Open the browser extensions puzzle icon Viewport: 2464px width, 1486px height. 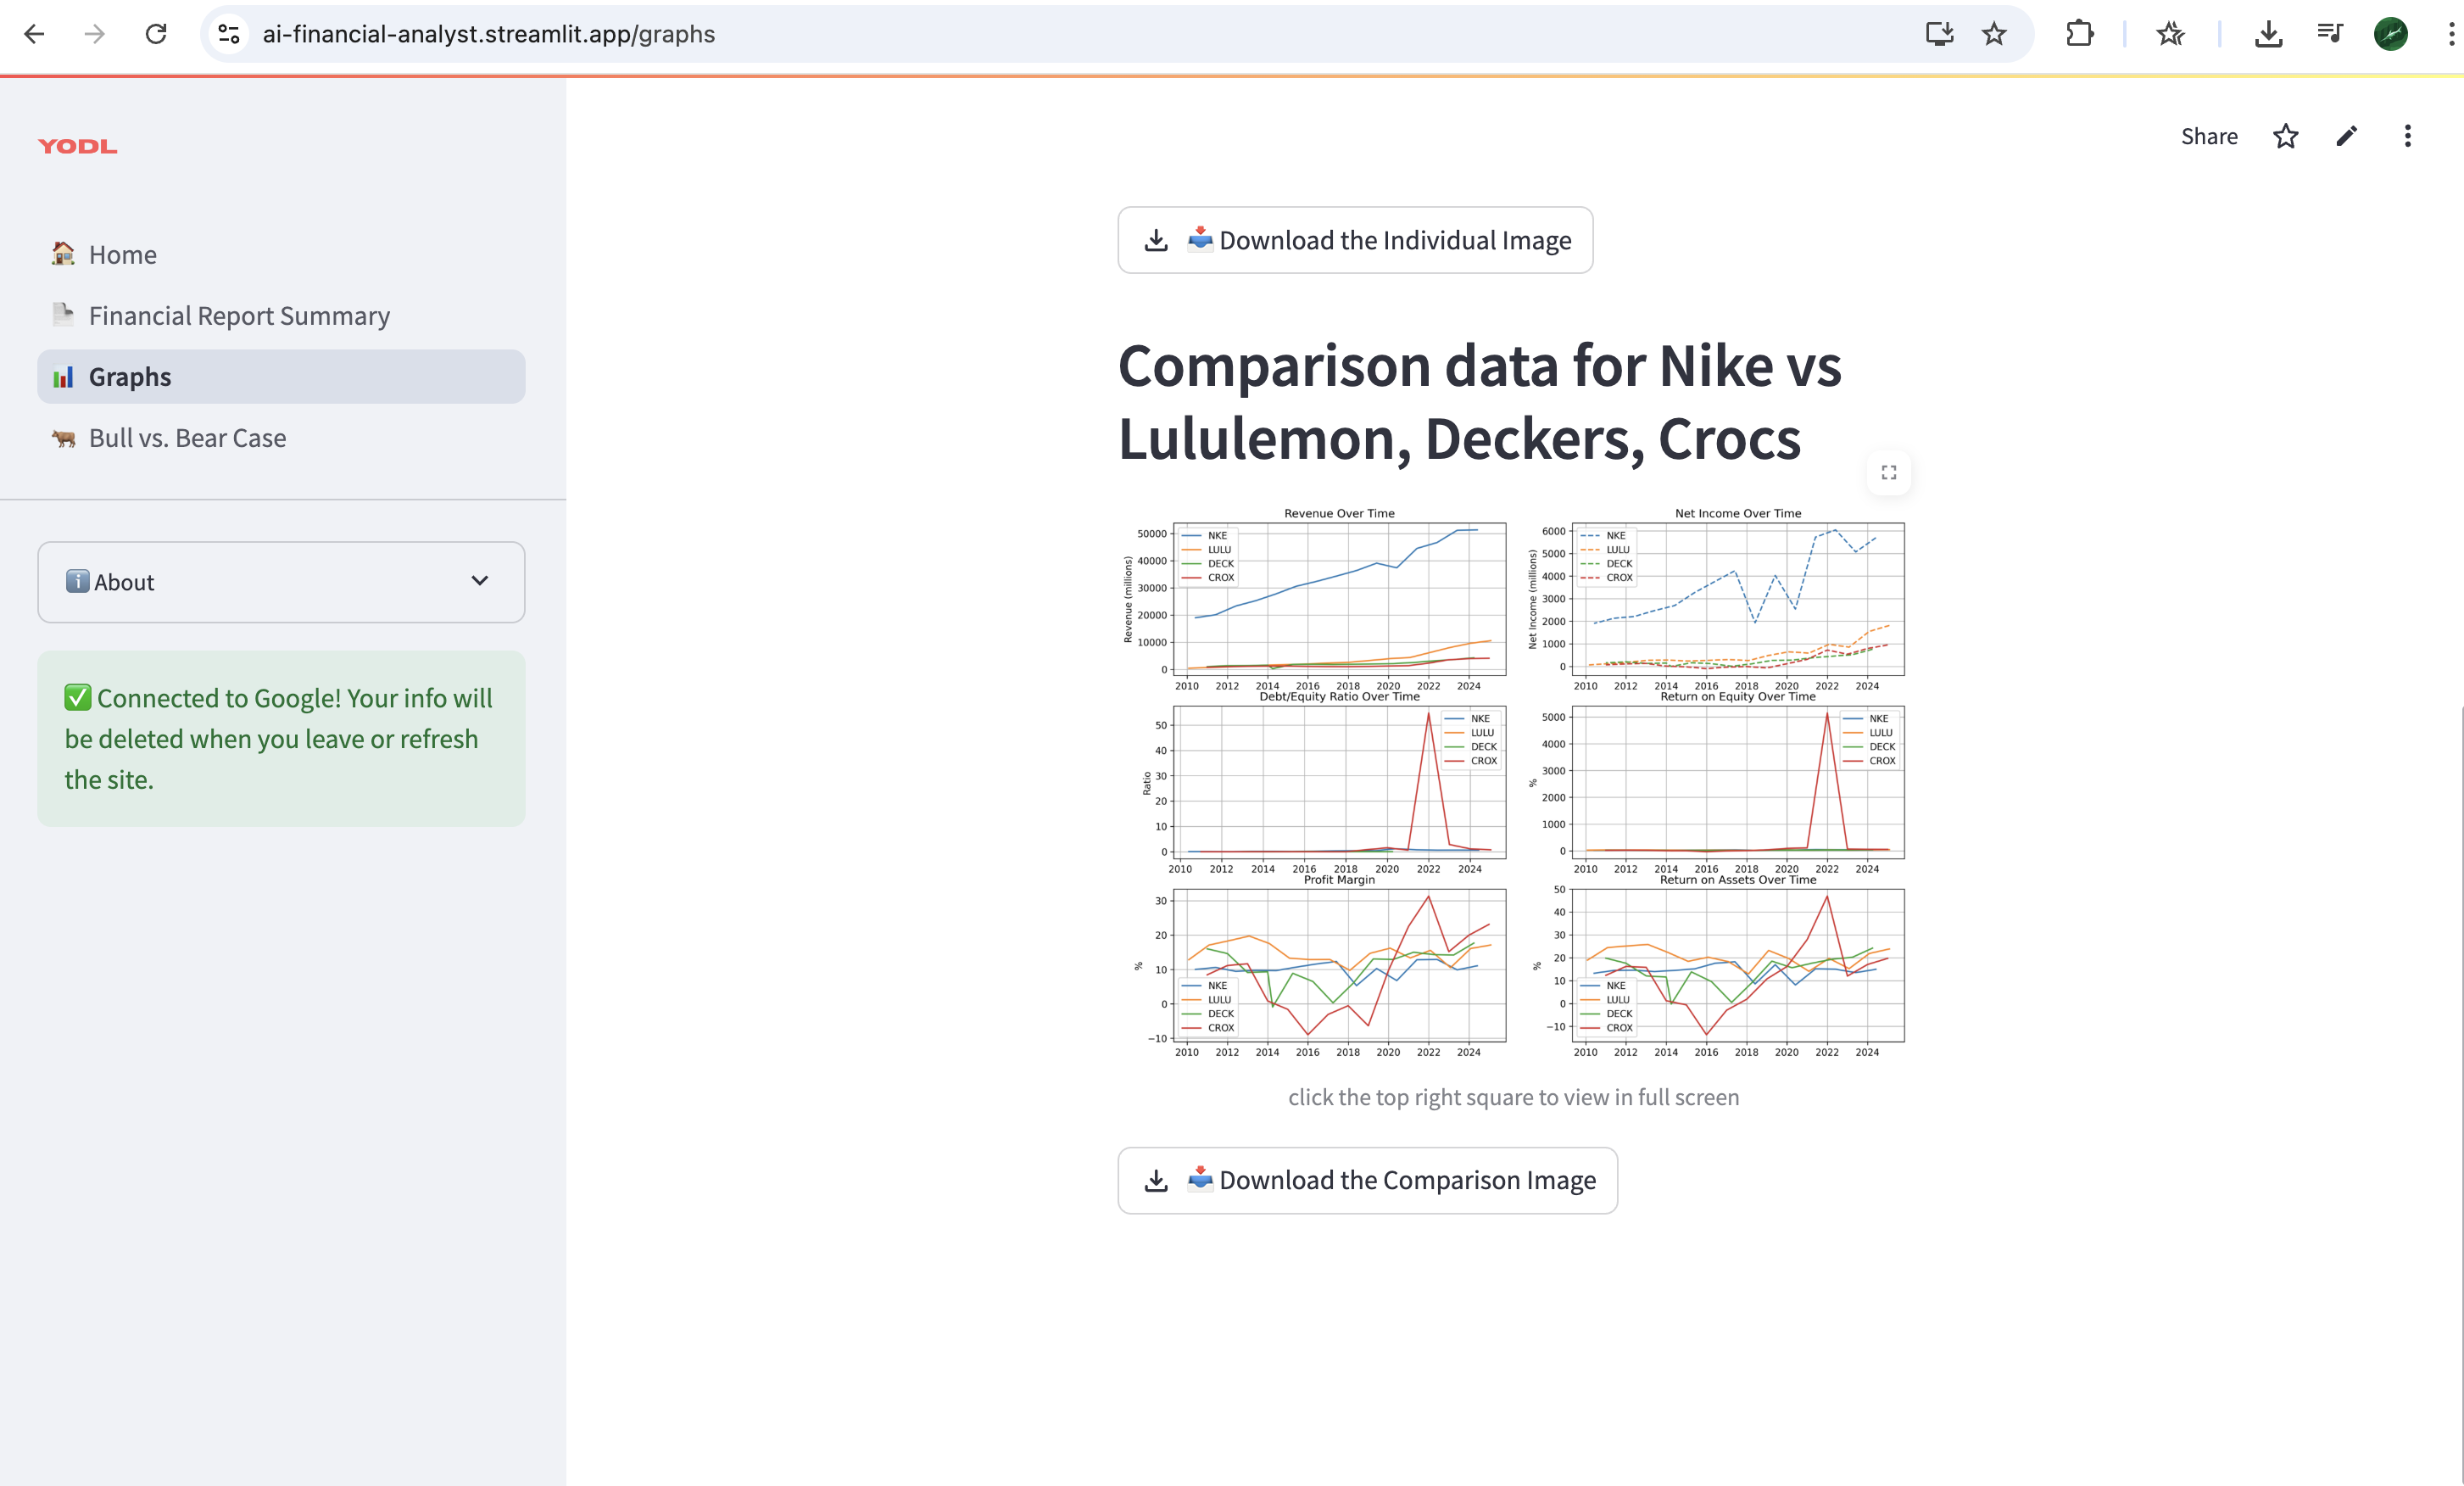tap(2079, 34)
